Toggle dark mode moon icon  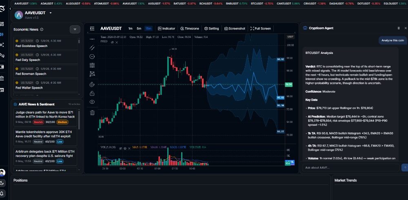pos(2,183)
